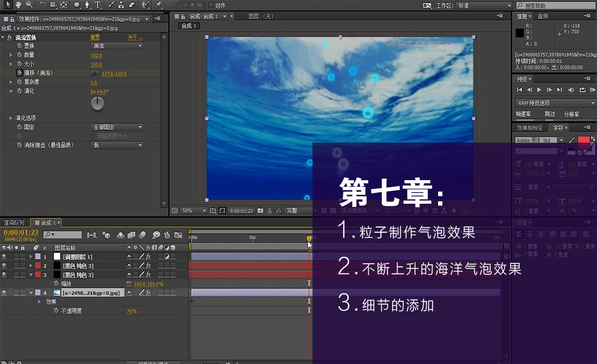Select the Eraser tool
597x364 pixels.
pos(132,5)
